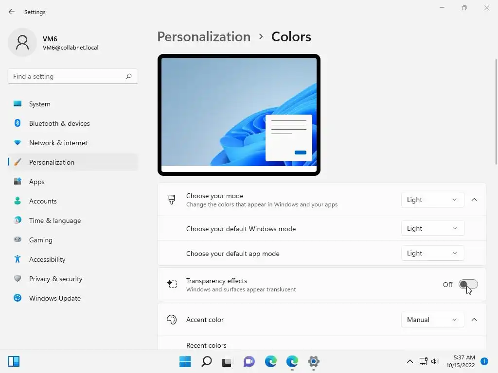Turn on the Transparency effects toggle
498x373 pixels.
click(x=468, y=284)
